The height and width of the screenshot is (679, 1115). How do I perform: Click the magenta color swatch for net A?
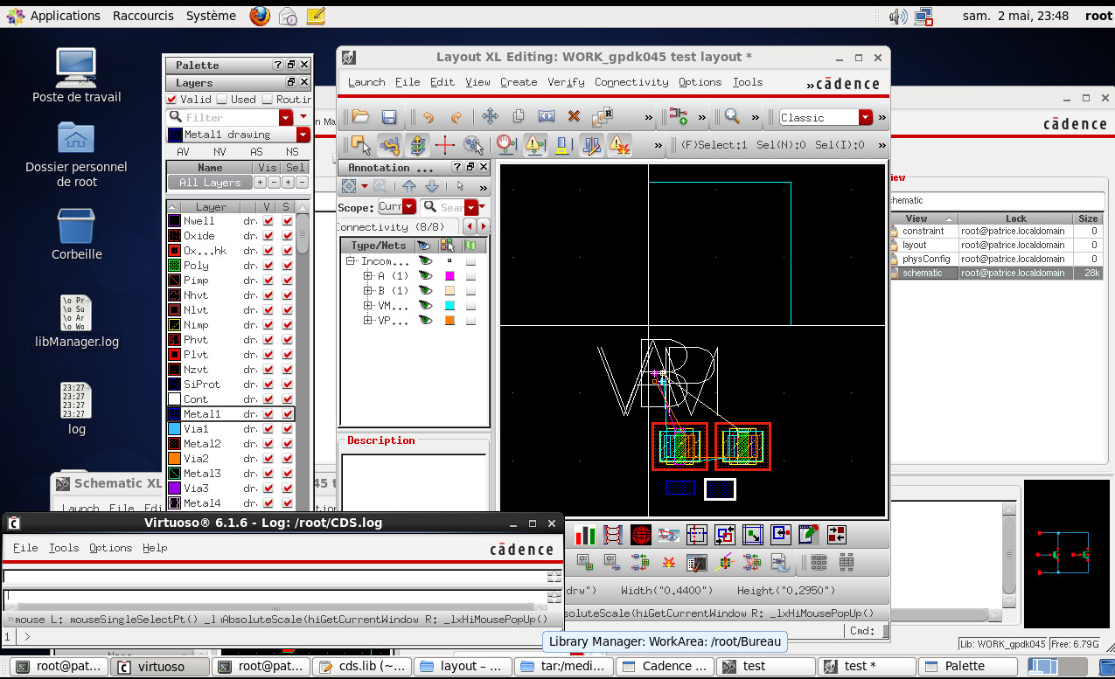449,276
